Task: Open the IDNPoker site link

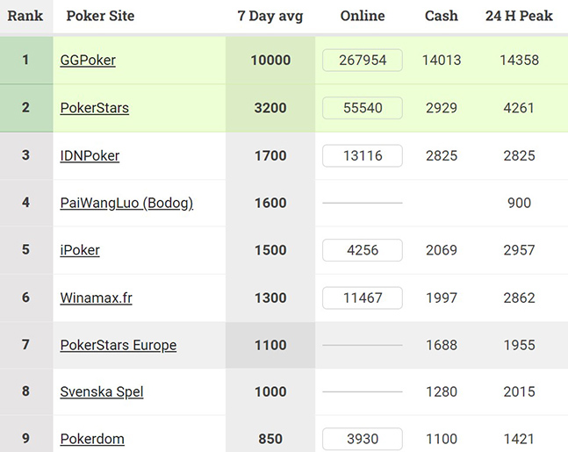Action: click(90, 155)
